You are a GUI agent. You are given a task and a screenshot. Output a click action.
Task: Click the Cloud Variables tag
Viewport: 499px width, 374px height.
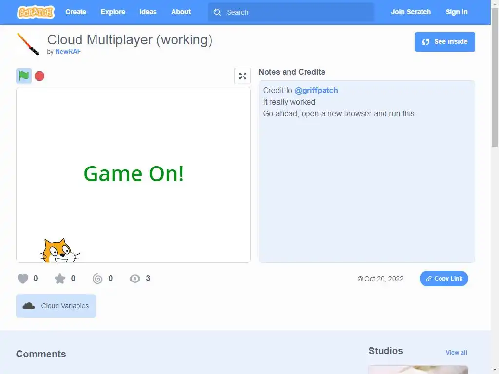(56, 306)
